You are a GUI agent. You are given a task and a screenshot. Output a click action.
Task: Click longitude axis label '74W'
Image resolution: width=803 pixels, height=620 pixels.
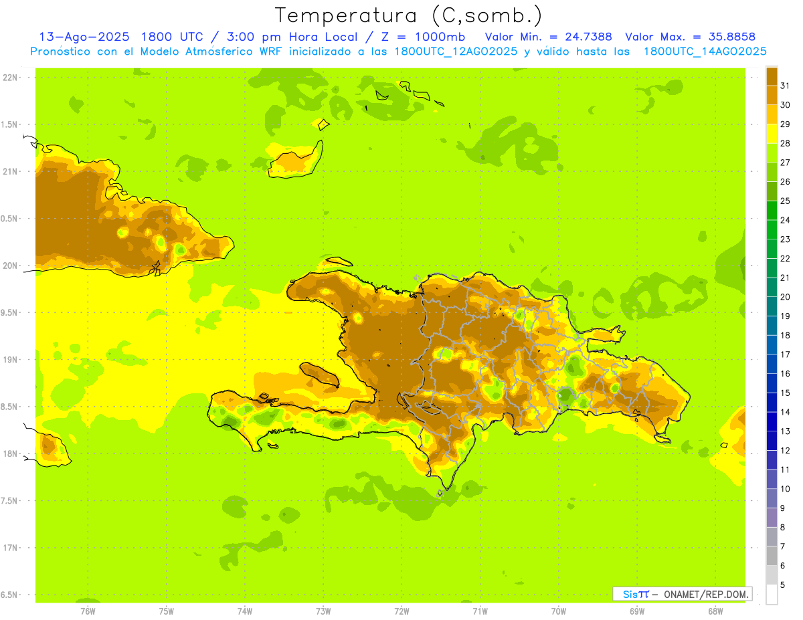[245, 611]
